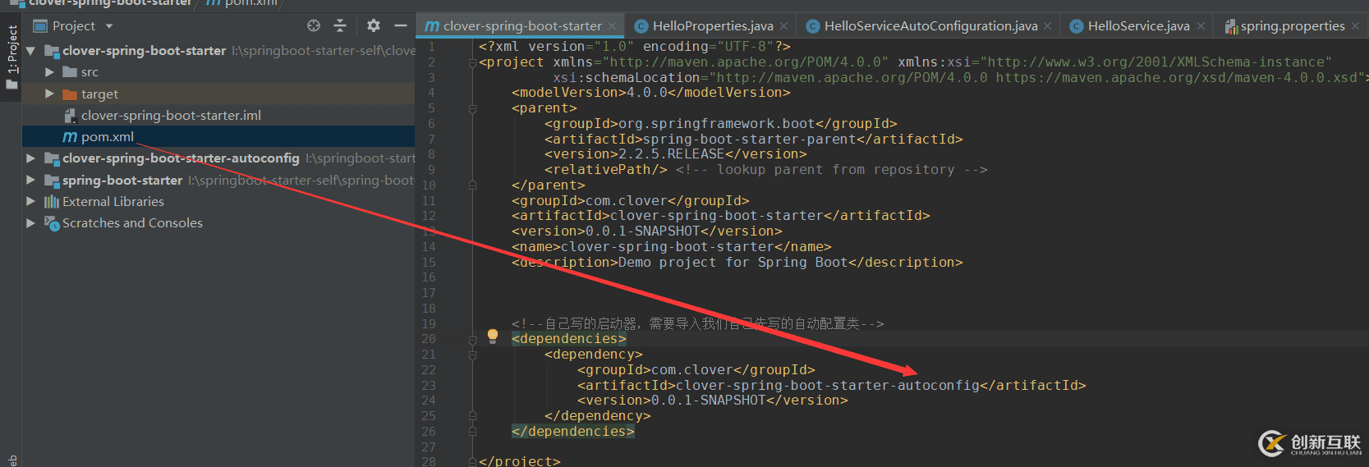The image size is (1369, 467).
Task: Open the Project view dropdown
Action: 109,26
